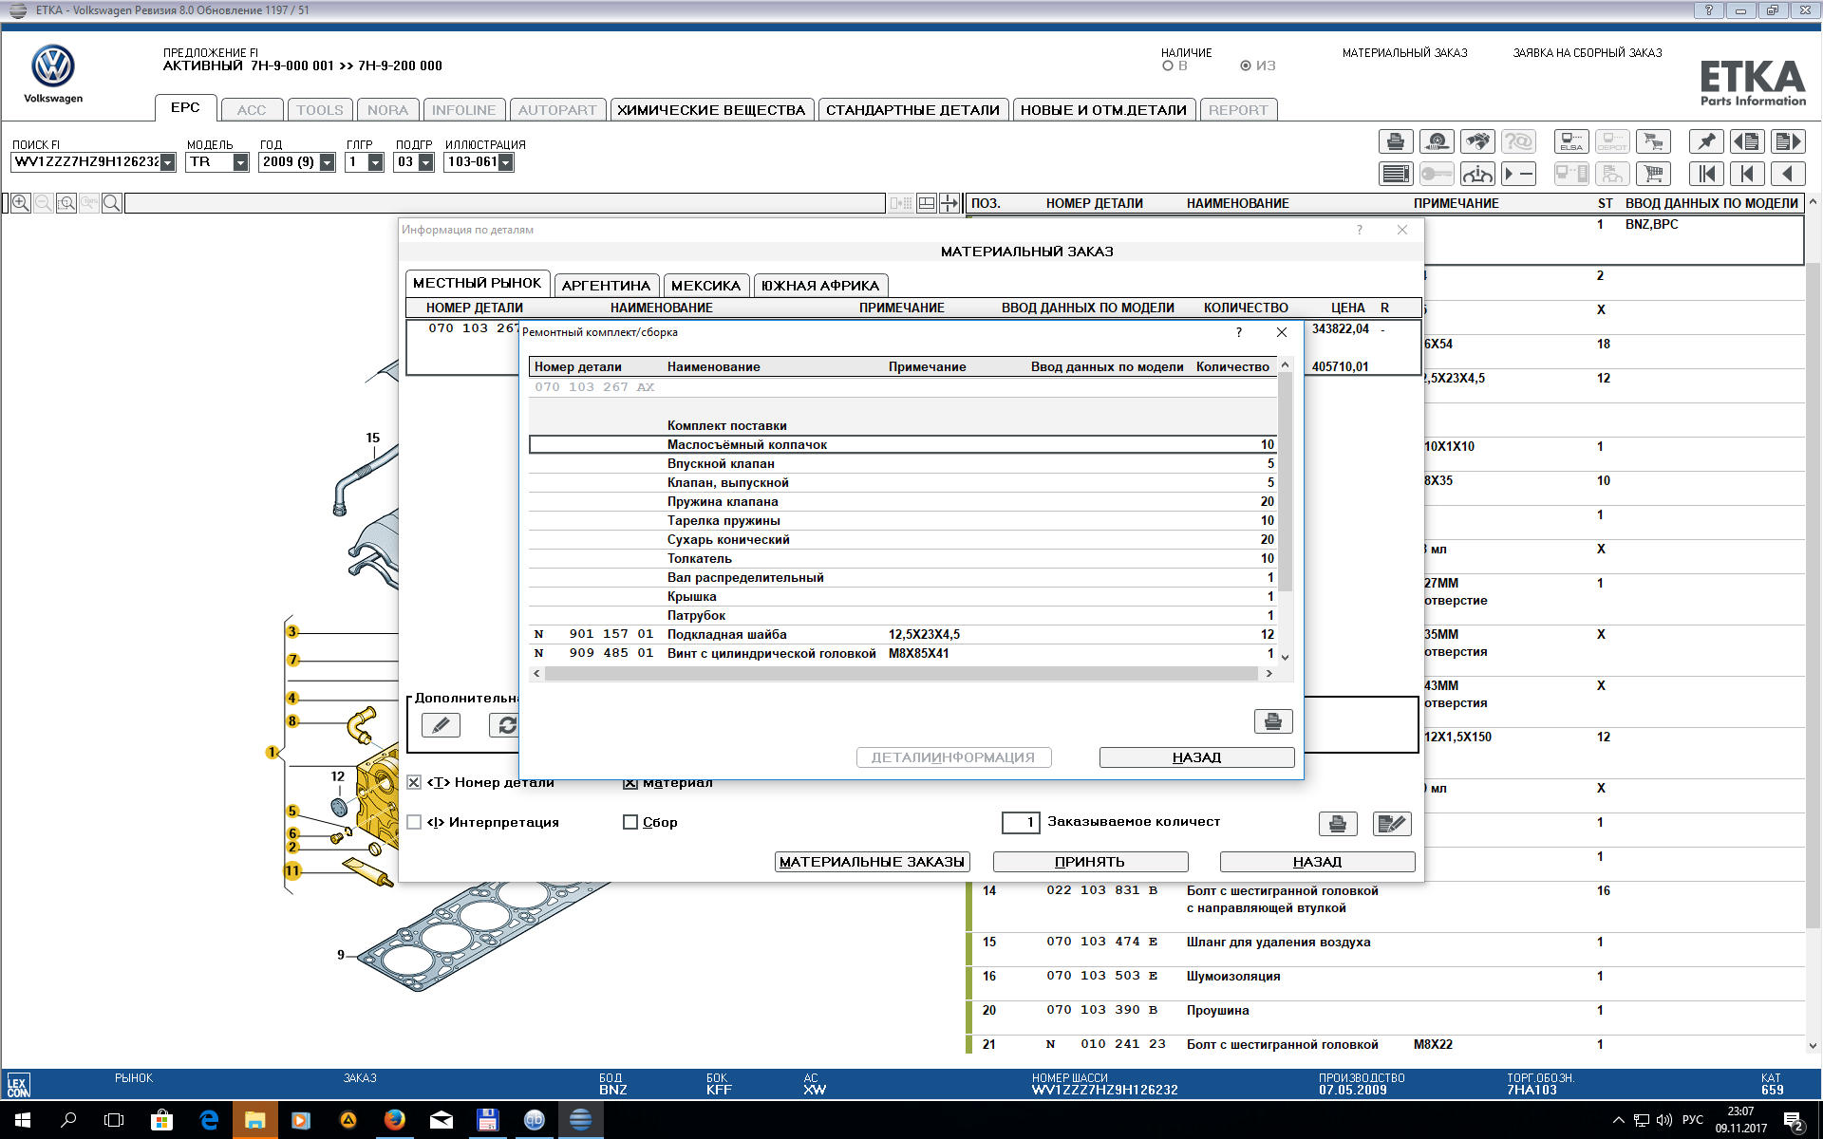Viewport: 1823px width, 1139px height.
Task: Open the list view icon
Action: tap(1395, 174)
